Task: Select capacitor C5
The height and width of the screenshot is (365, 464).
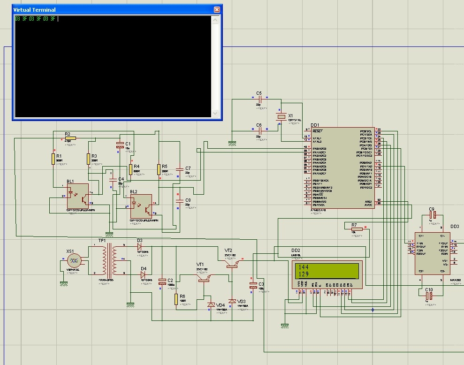Action: coord(259,99)
